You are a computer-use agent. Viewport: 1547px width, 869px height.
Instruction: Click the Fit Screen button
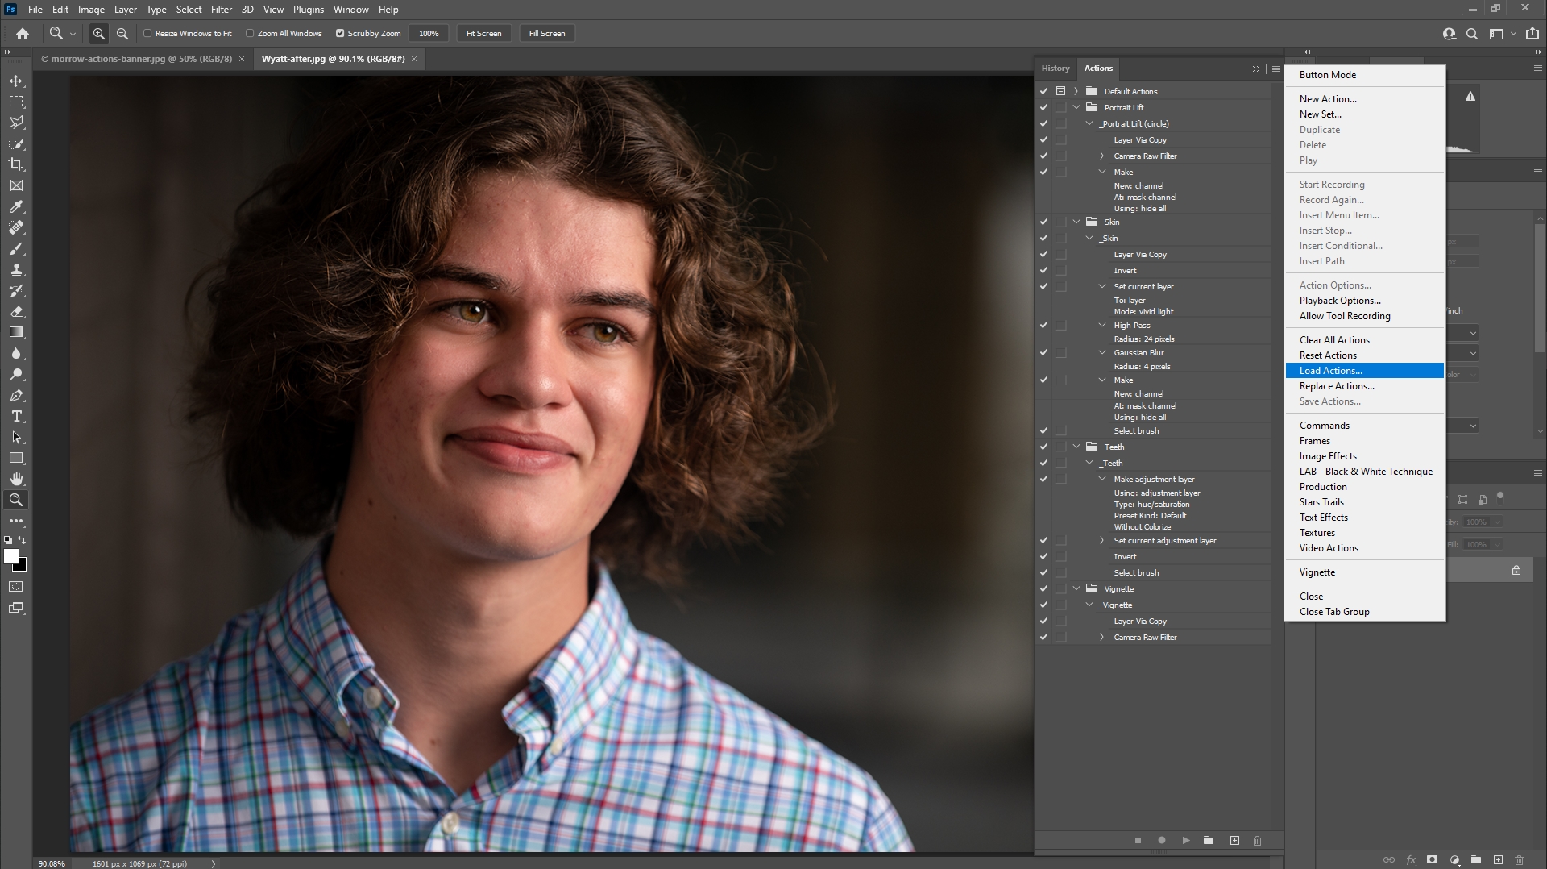tap(483, 33)
